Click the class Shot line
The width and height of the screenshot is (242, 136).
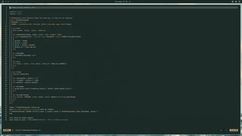(x=16, y=28)
